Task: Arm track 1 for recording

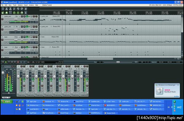Action: pyautogui.click(x=2, y=19)
